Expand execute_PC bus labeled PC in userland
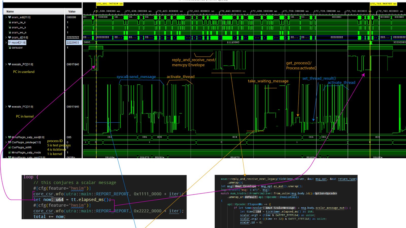The height and width of the screenshot is (228, 406). [x=6, y=64]
